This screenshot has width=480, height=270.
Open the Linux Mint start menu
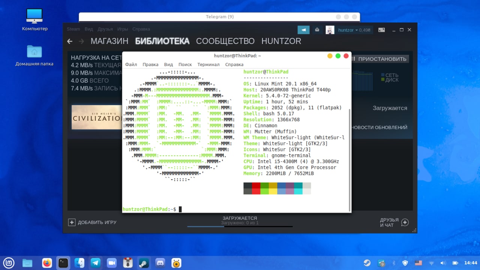[x=8, y=263]
